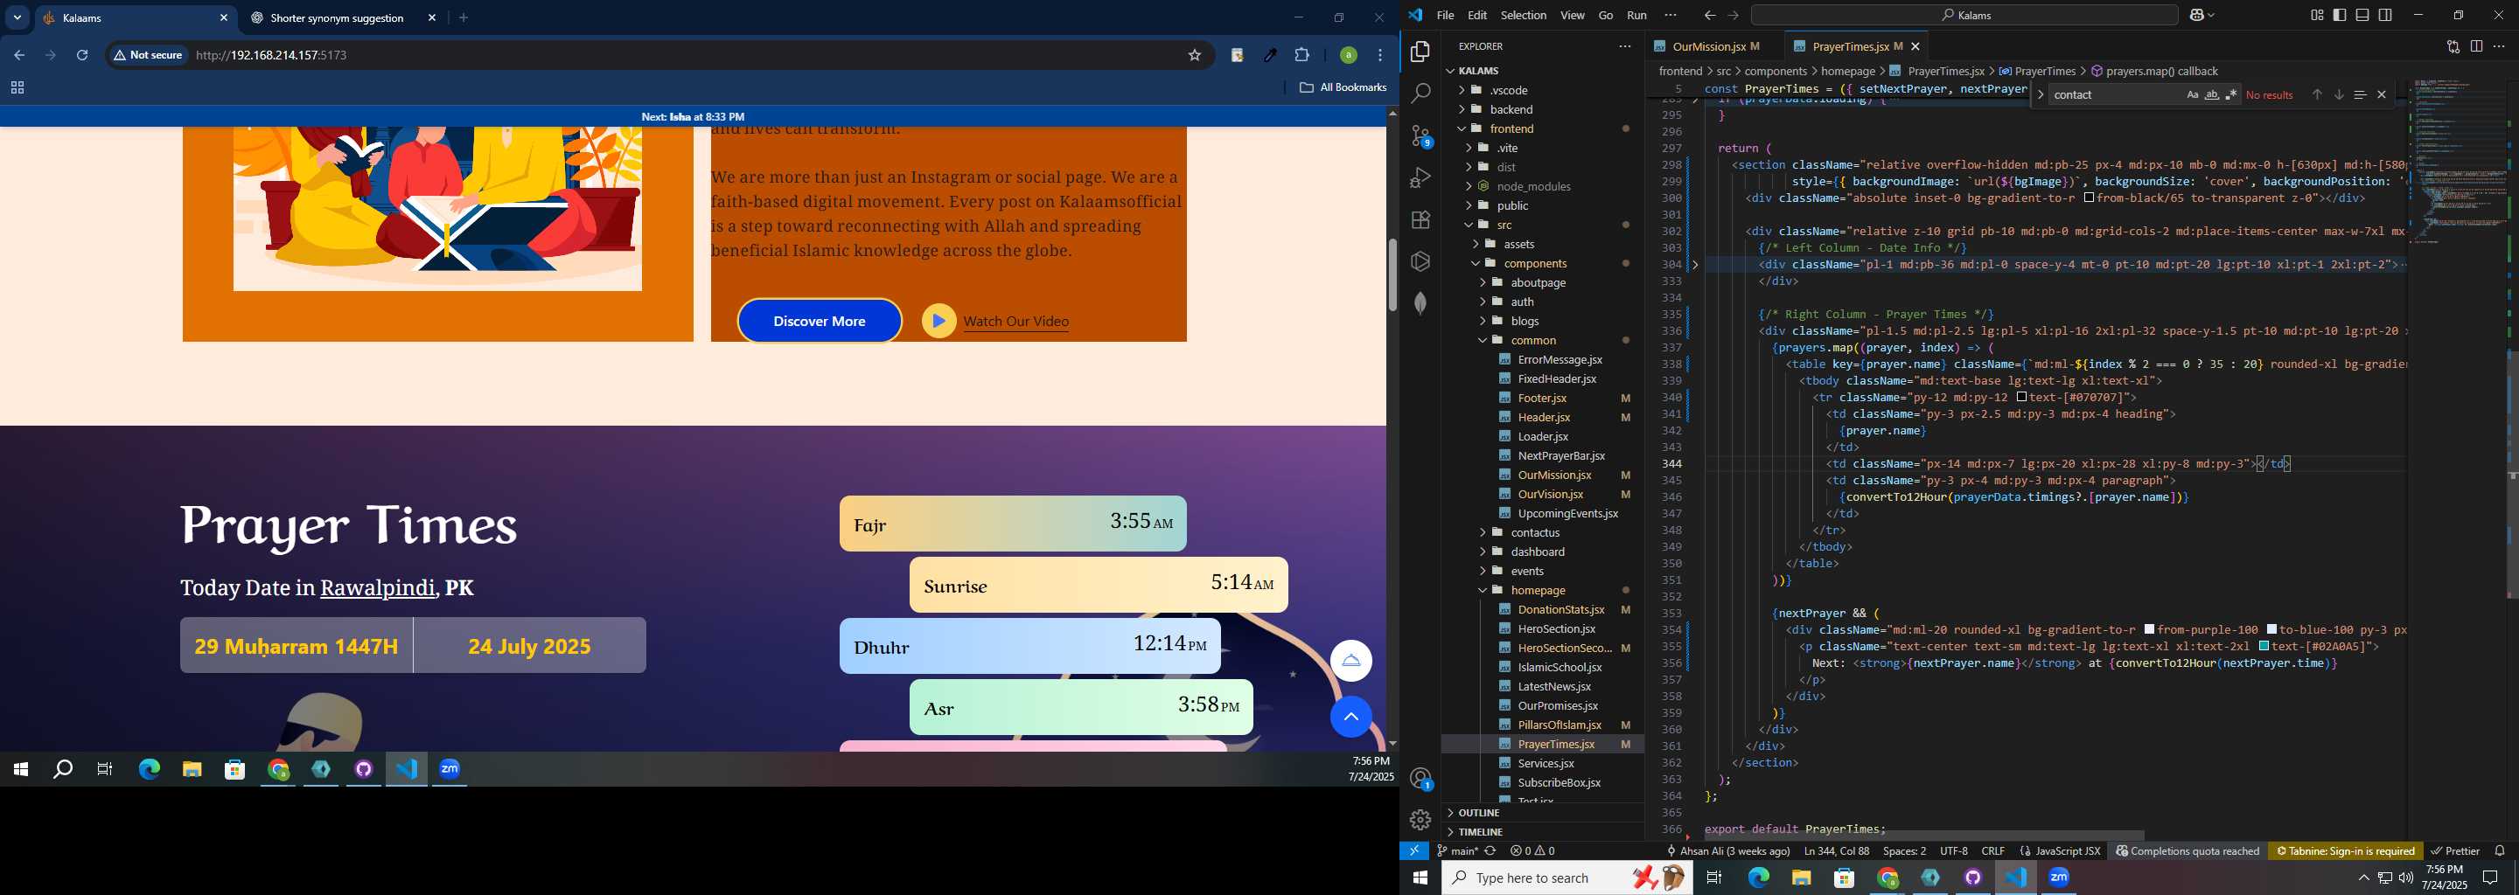The image size is (2519, 895).
Task: Expand the aboutpage folder
Action: tap(1539, 282)
